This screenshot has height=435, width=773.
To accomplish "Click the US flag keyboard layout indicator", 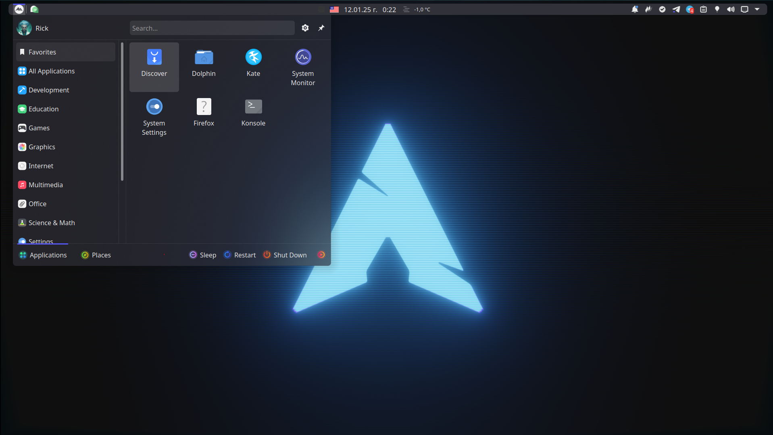I will pos(334,9).
